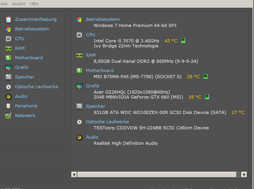Viewport: 254px width, 189px height.
Task: Click CPU chip icon in summary panel
Action: (79, 35)
